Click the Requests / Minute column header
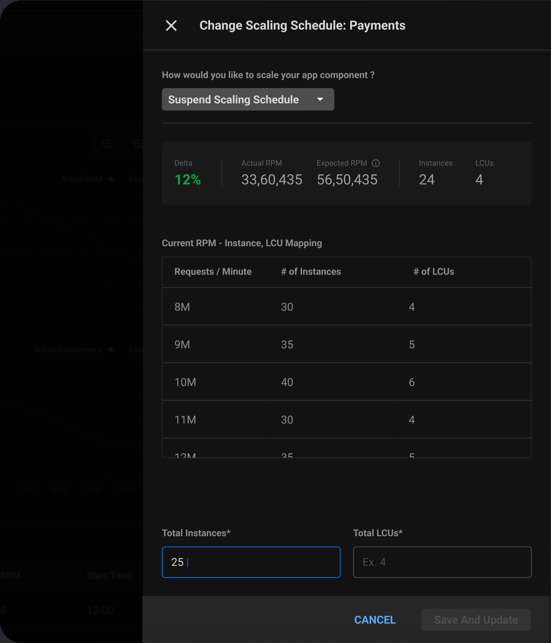The image size is (551, 643). pyautogui.click(x=213, y=271)
